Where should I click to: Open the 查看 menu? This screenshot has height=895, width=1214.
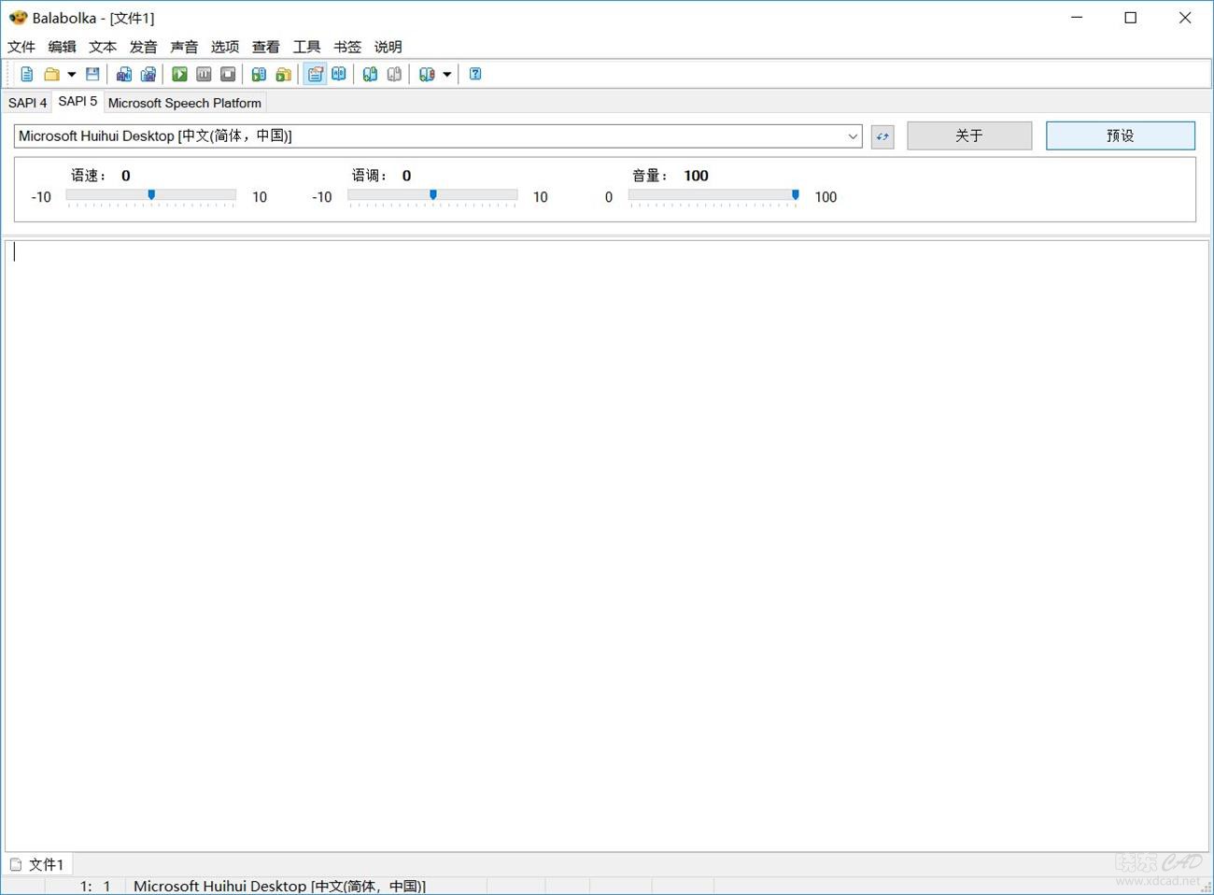(266, 47)
